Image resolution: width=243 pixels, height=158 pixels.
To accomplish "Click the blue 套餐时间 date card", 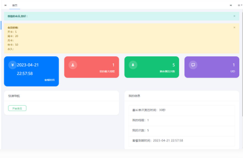I will coord(31,71).
